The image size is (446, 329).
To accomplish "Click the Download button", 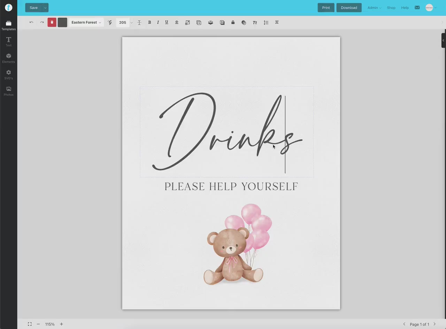I will [x=349, y=8].
